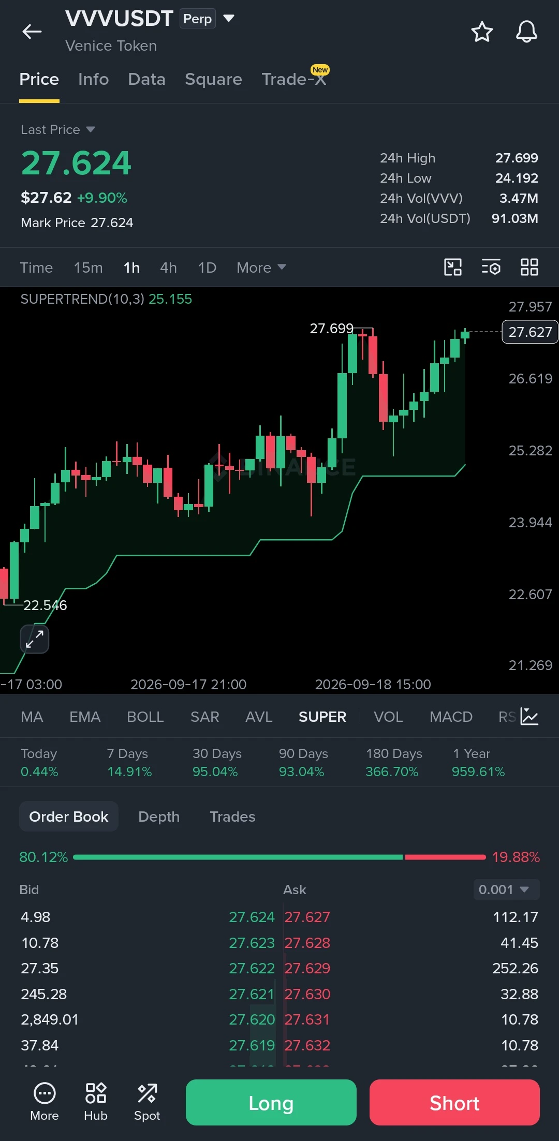The image size is (559, 1141).
Task: Open indicator settings chart icon
Action: pyautogui.click(x=529, y=716)
